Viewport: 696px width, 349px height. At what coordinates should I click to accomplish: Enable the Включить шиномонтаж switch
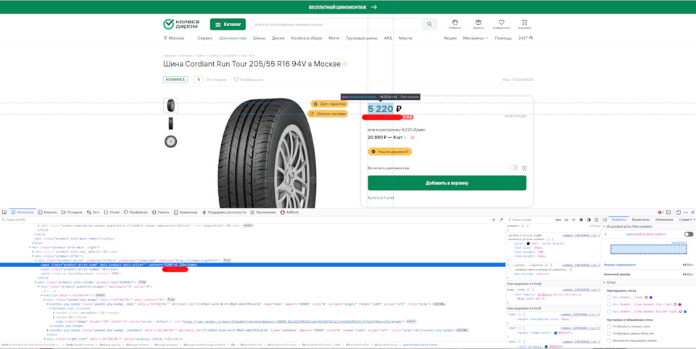pyautogui.click(x=513, y=168)
